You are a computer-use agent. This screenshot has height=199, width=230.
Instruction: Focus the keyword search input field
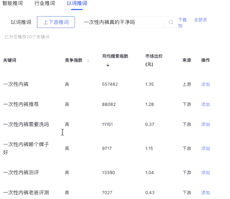(122, 22)
